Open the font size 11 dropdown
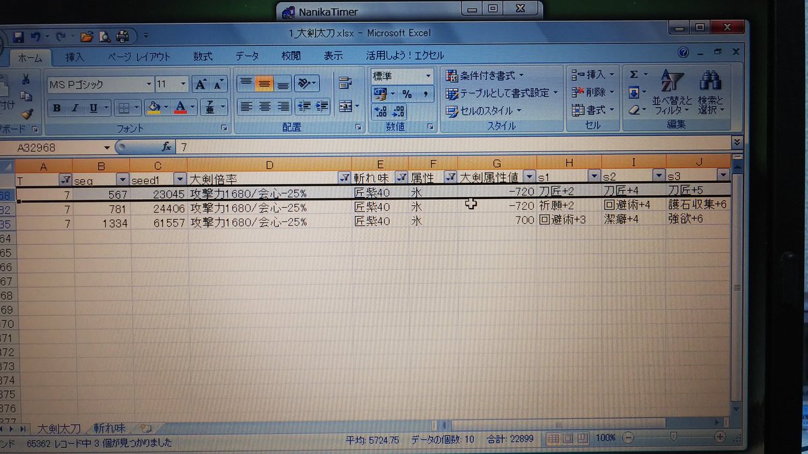The image size is (808, 454). [x=184, y=85]
